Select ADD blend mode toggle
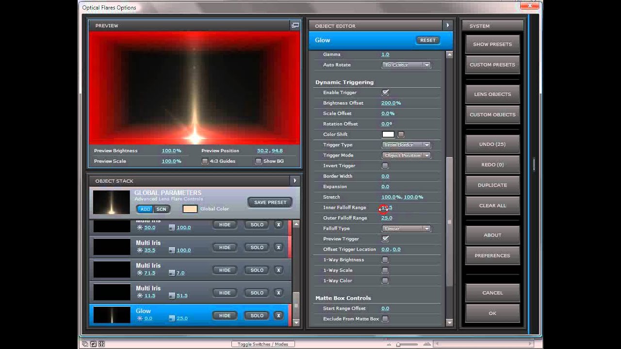 pyautogui.click(x=145, y=209)
